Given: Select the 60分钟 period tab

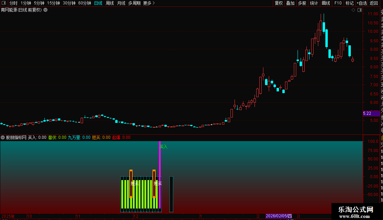Looking at the screenshot, I should (x=84, y=3).
